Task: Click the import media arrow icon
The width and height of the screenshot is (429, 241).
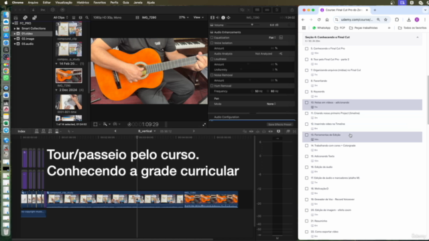Action: [x=33, y=10]
